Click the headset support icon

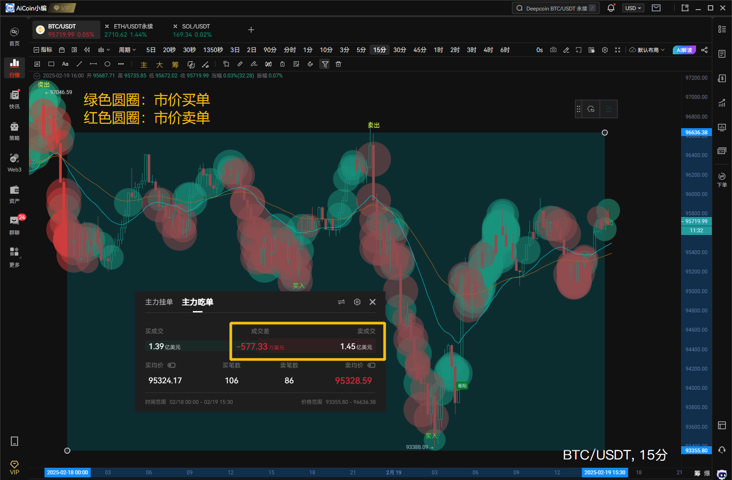[x=722, y=450]
